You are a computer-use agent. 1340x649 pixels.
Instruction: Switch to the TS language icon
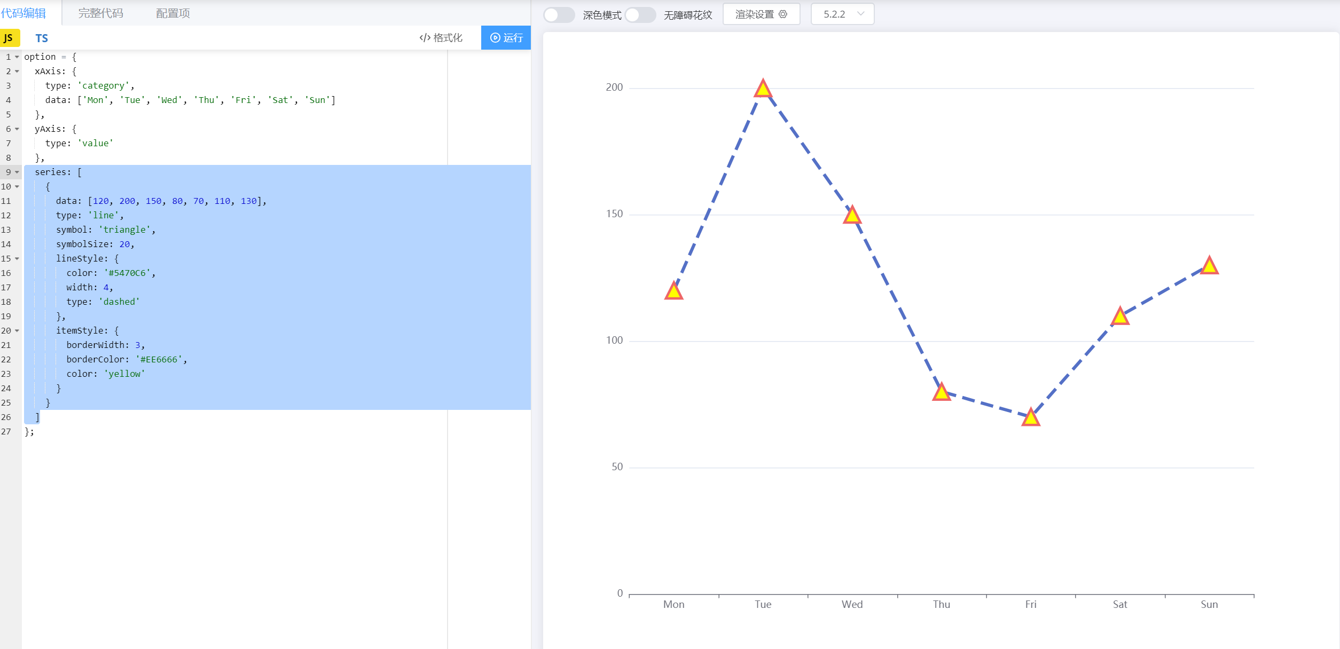click(42, 38)
